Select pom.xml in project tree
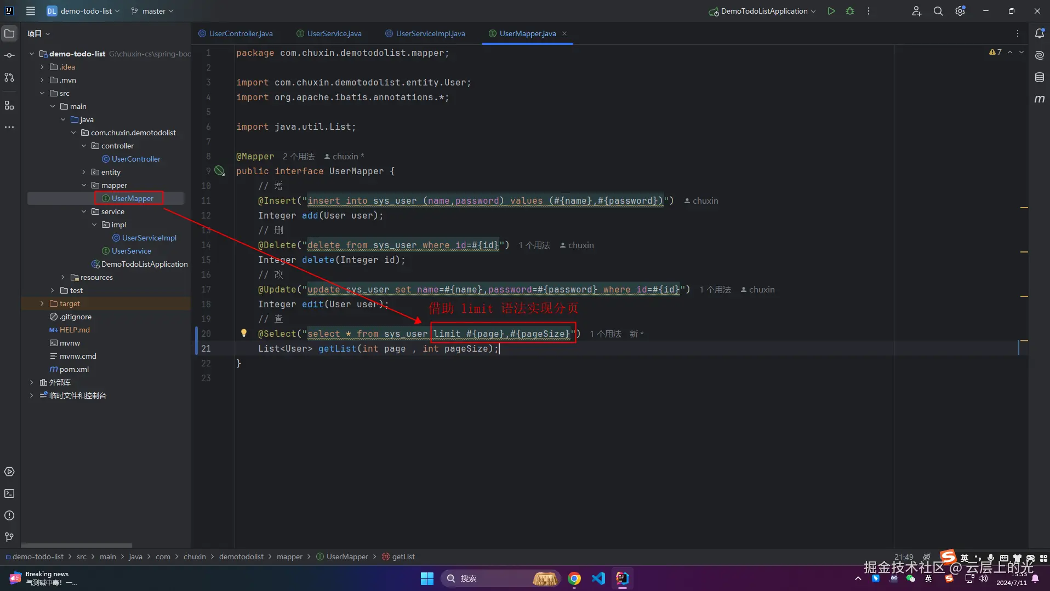The height and width of the screenshot is (591, 1050). click(69, 369)
